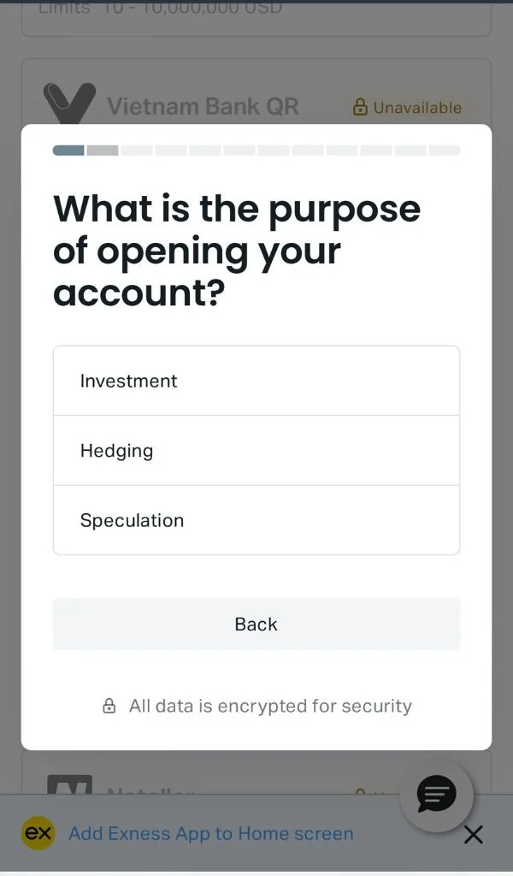This screenshot has height=876, width=513.
Task: Open "Add Exness App to Home screen" link
Action: click(x=212, y=833)
